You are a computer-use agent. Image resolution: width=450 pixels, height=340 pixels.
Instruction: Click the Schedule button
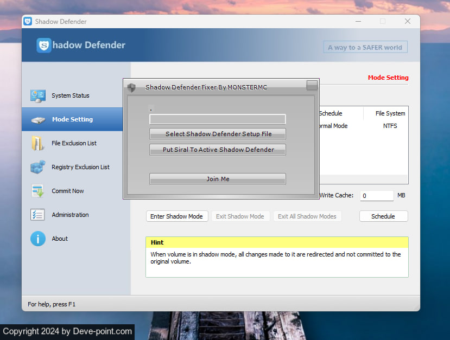coord(383,216)
